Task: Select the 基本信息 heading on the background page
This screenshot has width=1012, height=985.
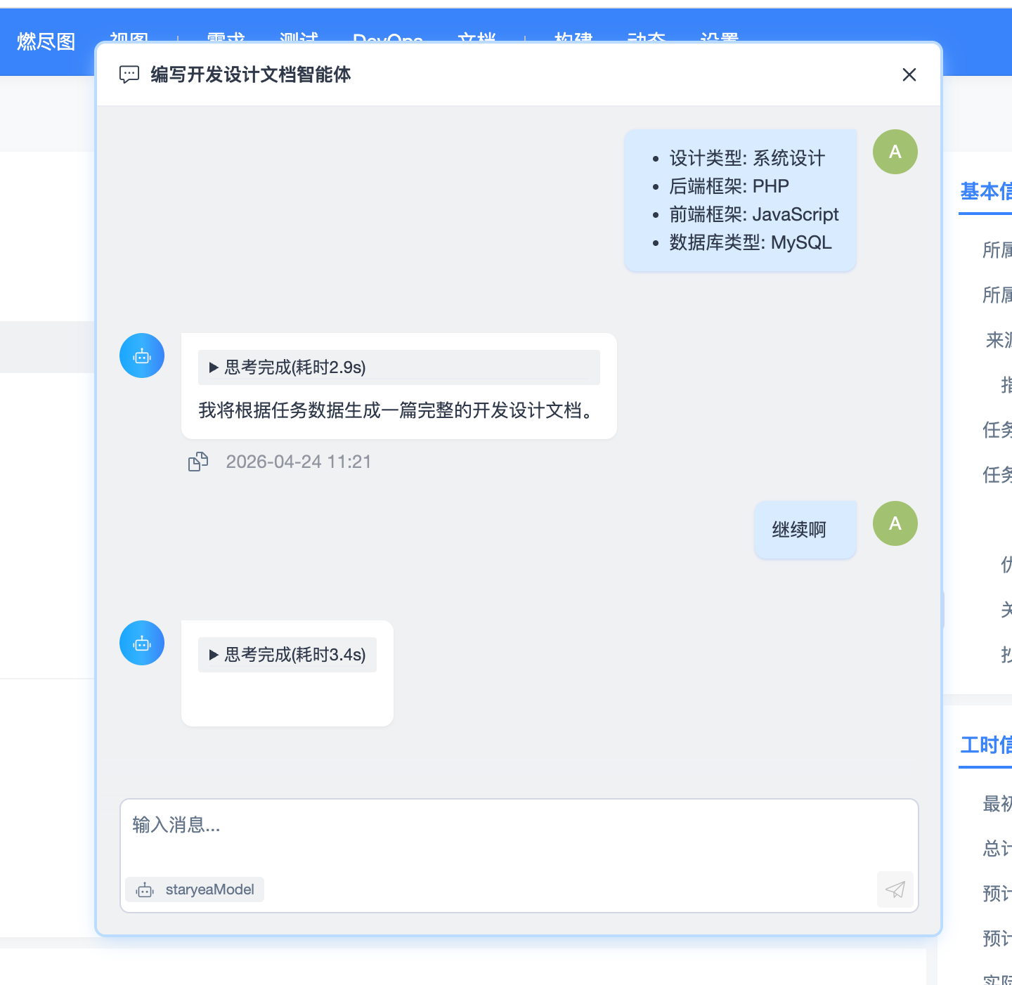Action: tap(986, 191)
